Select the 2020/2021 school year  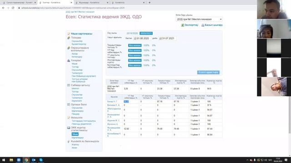(x=146, y=34)
